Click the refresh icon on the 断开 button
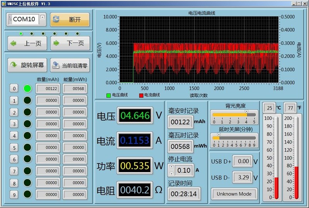 point(56,19)
